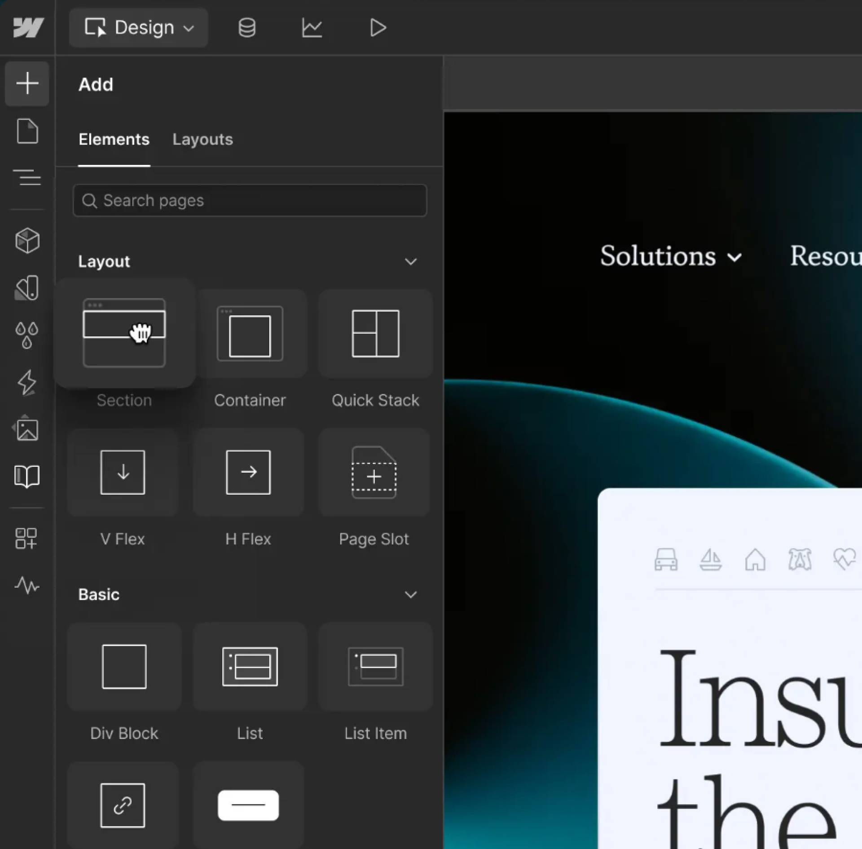Open the Style selectors droplets icon
The width and height of the screenshot is (862, 849).
click(27, 335)
